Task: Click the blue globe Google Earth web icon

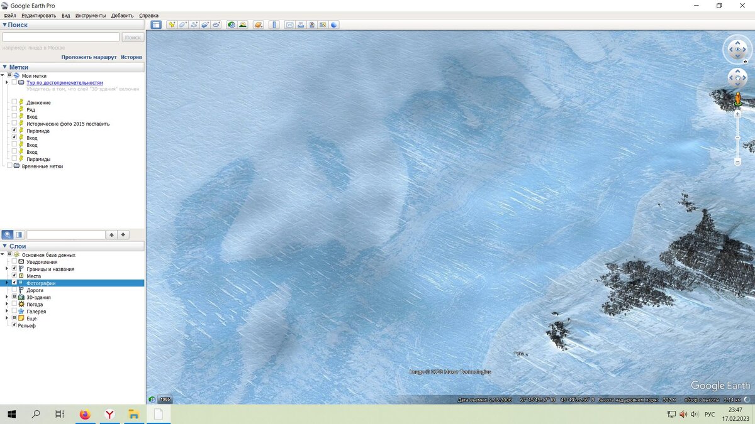Action: pos(334,24)
